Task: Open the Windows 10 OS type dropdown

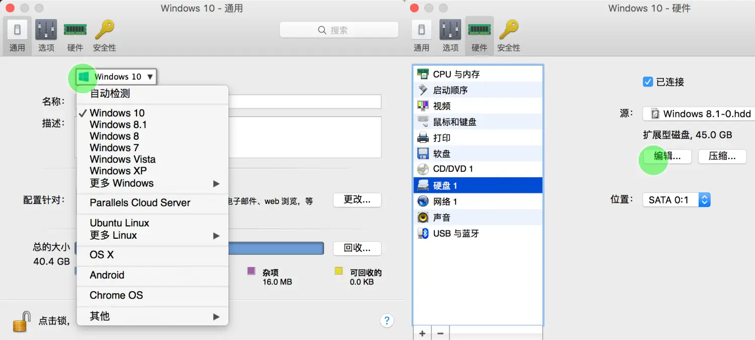Action: point(116,77)
